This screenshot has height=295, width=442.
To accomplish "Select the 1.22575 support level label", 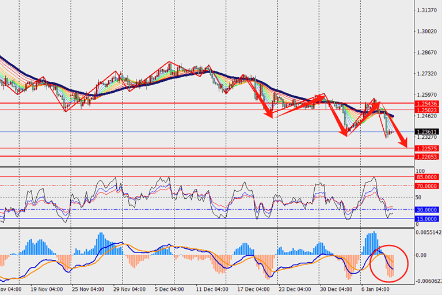I will coord(427,149).
